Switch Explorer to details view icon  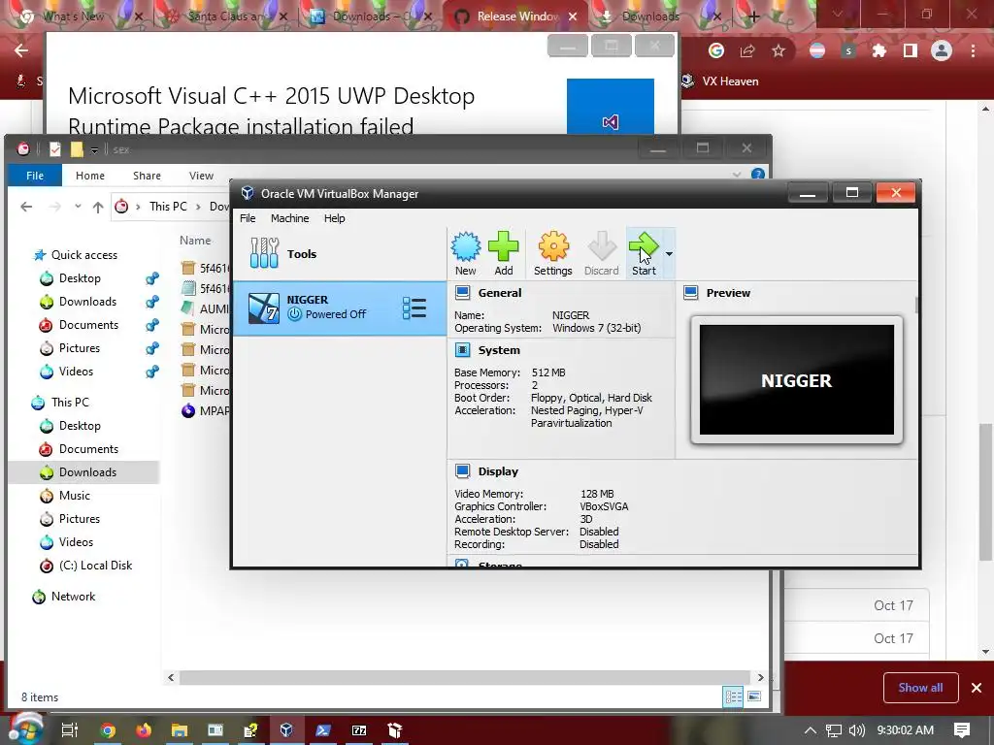point(734,696)
